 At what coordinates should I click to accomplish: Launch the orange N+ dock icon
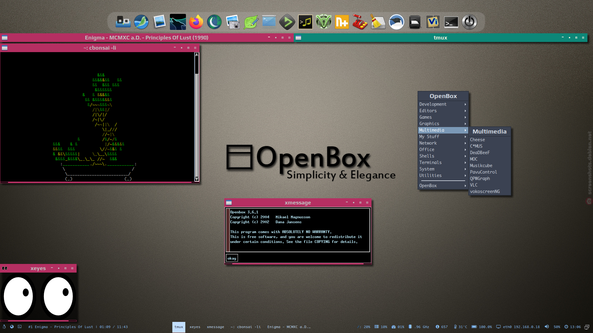click(x=342, y=22)
